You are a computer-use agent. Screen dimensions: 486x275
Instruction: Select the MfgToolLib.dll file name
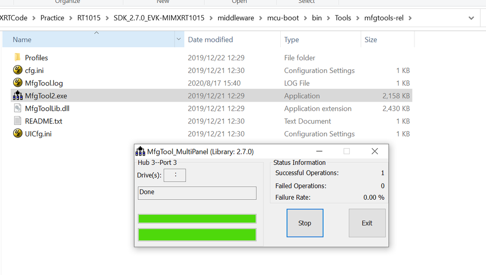point(47,109)
